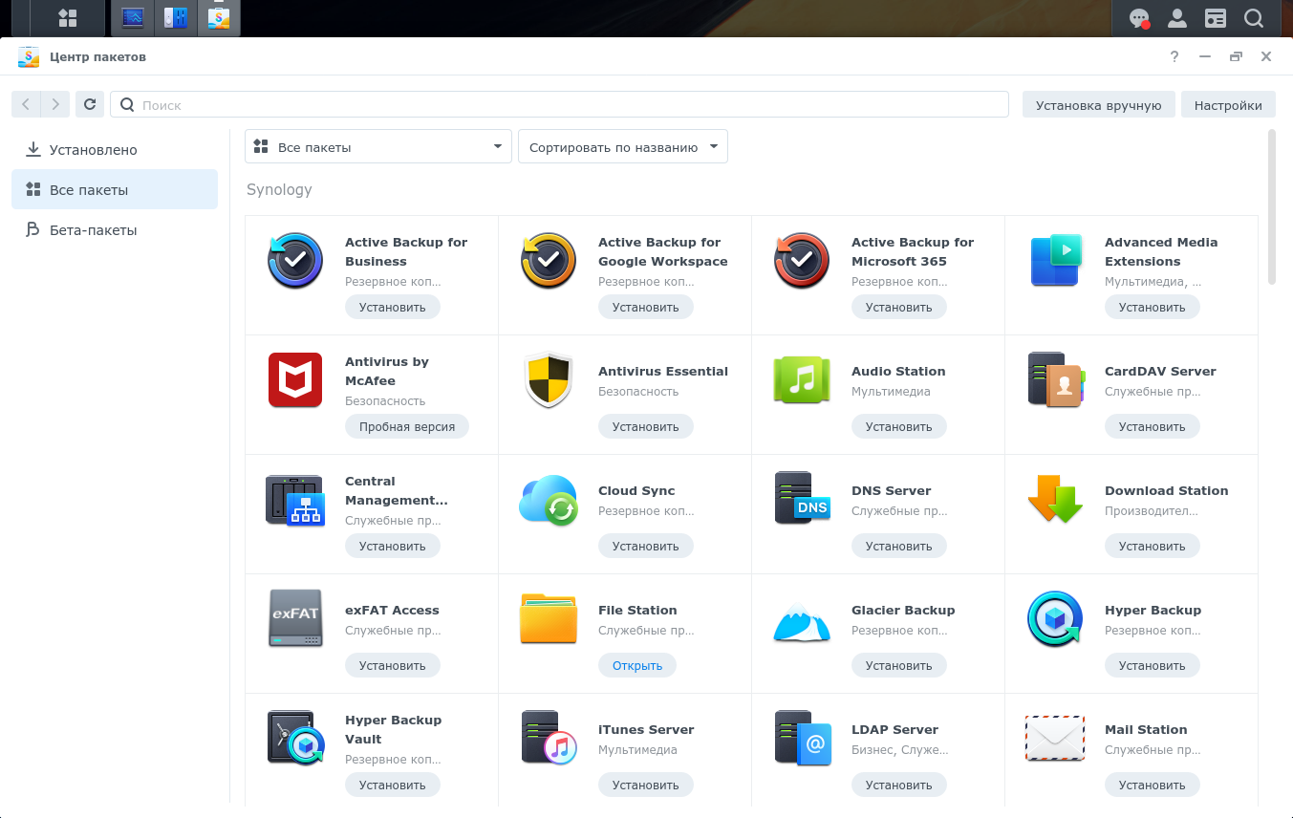
Task: Click the taskbar search magnifier icon
Action: tap(1254, 18)
